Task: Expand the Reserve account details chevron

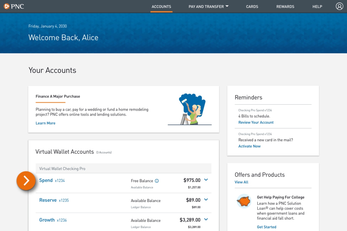Action: [206, 200]
